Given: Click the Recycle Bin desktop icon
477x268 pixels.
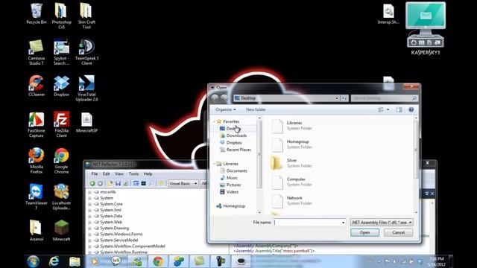Looking at the screenshot, I should 37,13.
